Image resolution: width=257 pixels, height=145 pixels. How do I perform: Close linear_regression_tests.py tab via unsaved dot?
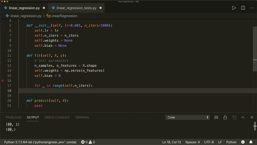pyautogui.click(x=100, y=8)
